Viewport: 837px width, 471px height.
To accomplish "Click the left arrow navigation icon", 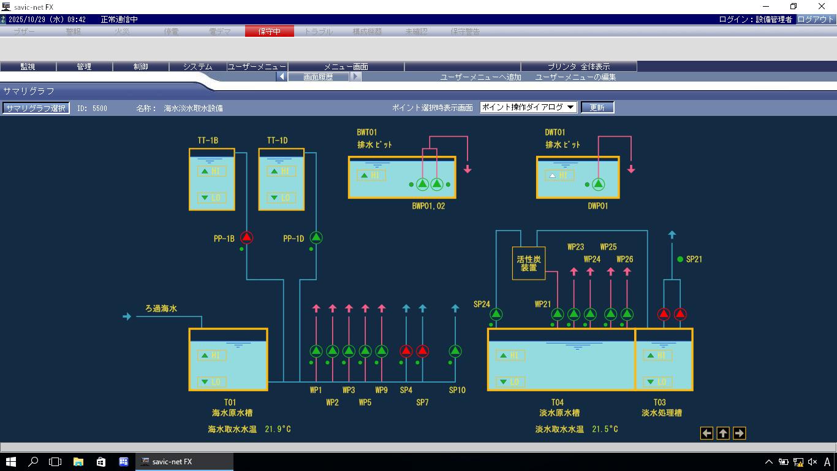I will pyautogui.click(x=706, y=433).
